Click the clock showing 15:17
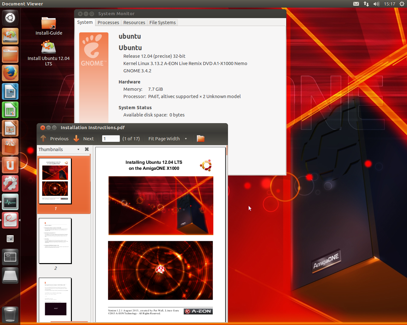 [389, 4]
